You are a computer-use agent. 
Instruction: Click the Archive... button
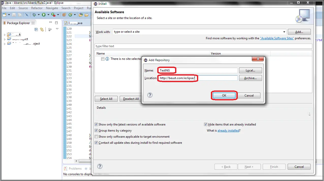pyautogui.click(x=250, y=78)
